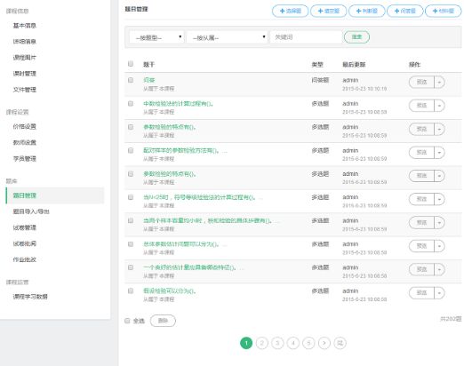This screenshot has height=366, width=464.
Task: Tick the header select-all checkbox beside 题干
Action: tap(131, 64)
